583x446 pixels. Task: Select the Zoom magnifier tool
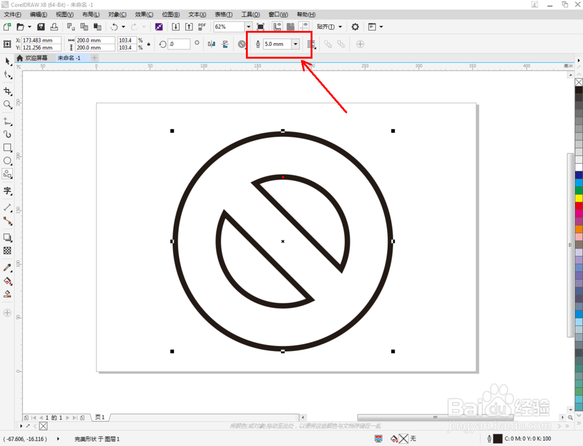point(8,104)
